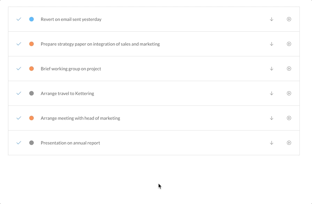Tick the checkmark for Arrange travel to Kettering
312x204 pixels.
pos(19,93)
